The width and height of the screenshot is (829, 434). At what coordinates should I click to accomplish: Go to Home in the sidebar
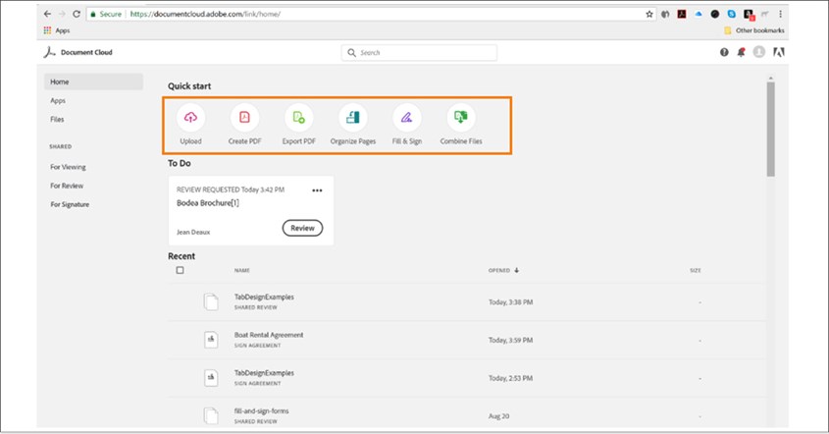pyautogui.click(x=93, y=81)
